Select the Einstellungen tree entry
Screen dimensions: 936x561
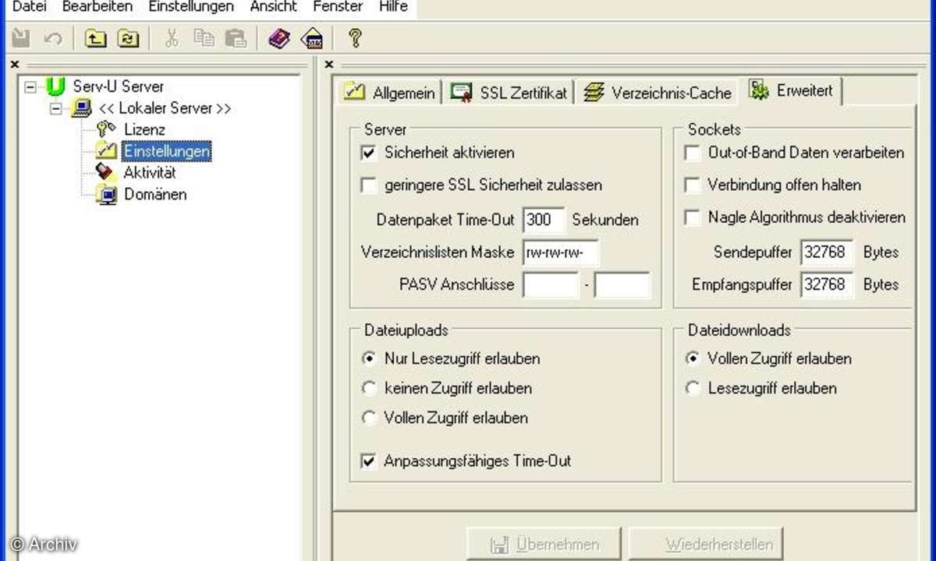tap(166, 150)
